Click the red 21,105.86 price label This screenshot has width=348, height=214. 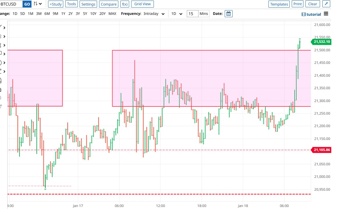pos(321,150)
